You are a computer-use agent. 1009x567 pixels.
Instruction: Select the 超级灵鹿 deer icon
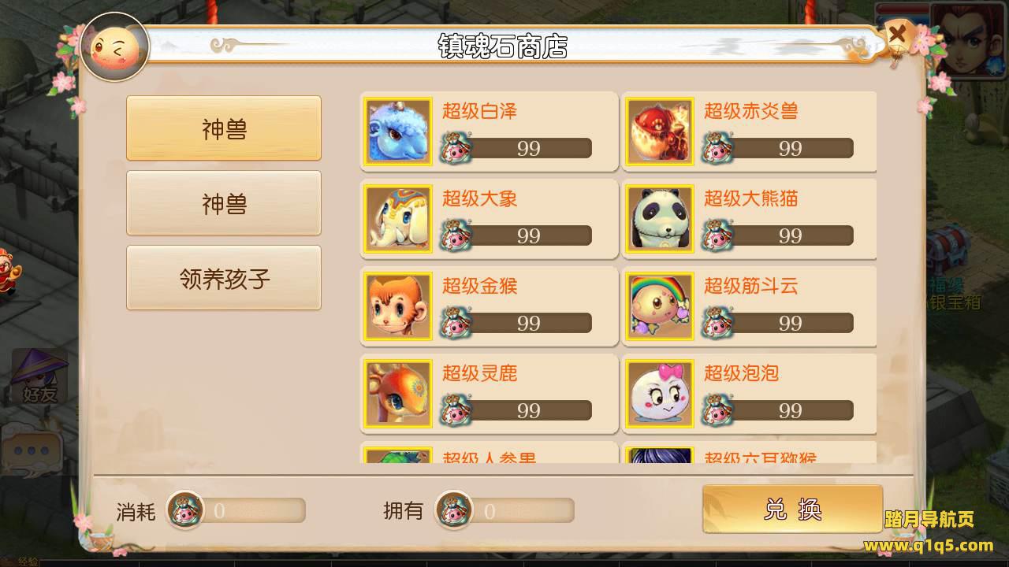coord(398,394)
